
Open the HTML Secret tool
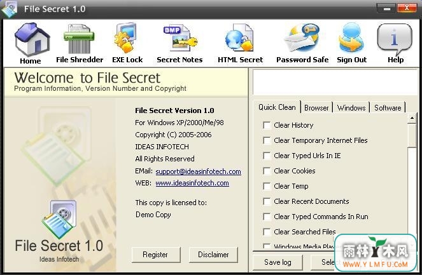(239, 38)
